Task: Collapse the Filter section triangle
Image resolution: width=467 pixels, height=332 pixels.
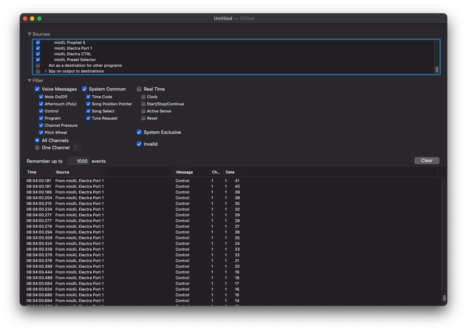Action: tap(29, 81)
